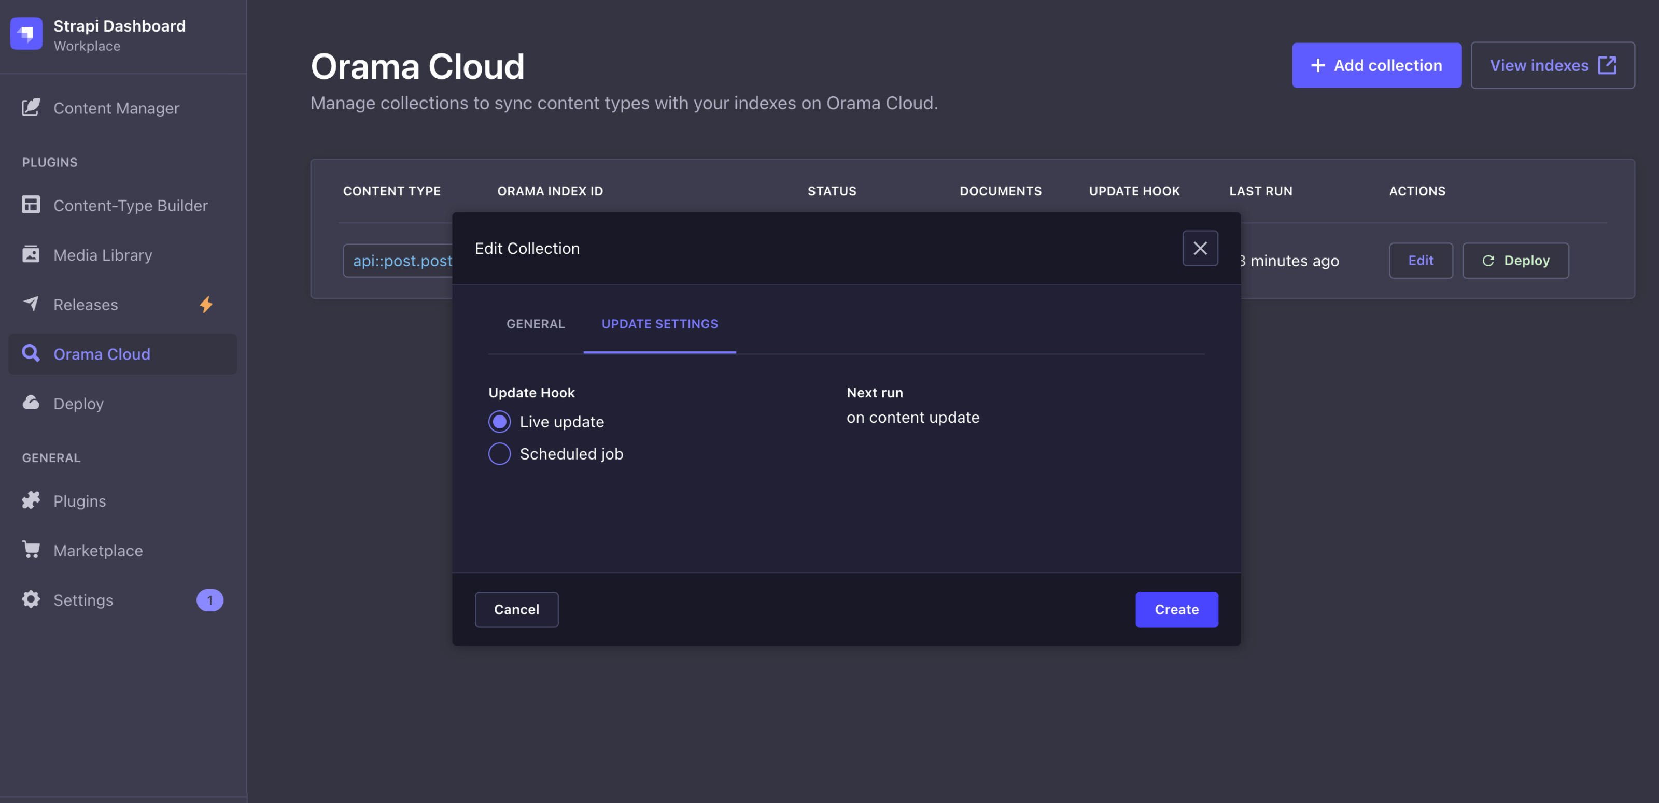Click the Last Run column header
The height and width of the screenshot is (803, 1659).
tap(1260, 191)
